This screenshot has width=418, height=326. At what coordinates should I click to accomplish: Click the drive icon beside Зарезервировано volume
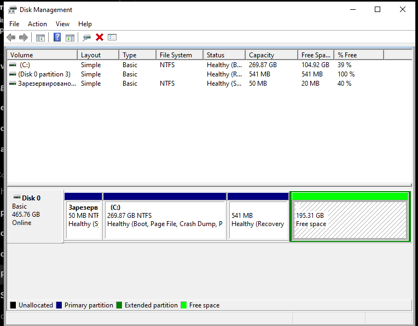13,84
